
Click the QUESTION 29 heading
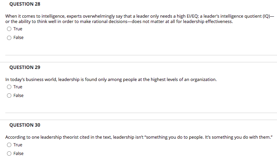point(25,67)
